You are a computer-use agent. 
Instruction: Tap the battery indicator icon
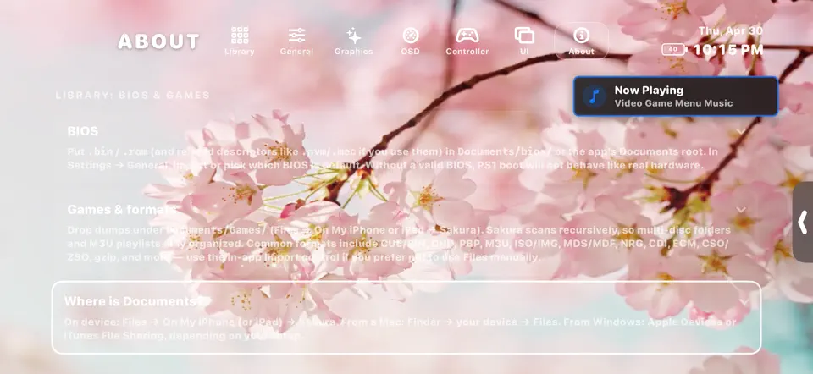coord(675,50)
